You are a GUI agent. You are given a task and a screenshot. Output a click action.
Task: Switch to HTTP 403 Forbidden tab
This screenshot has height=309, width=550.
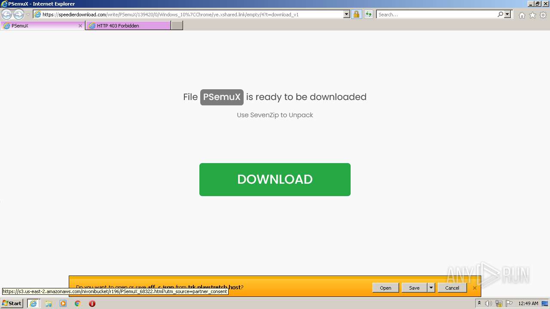[128, 26]
